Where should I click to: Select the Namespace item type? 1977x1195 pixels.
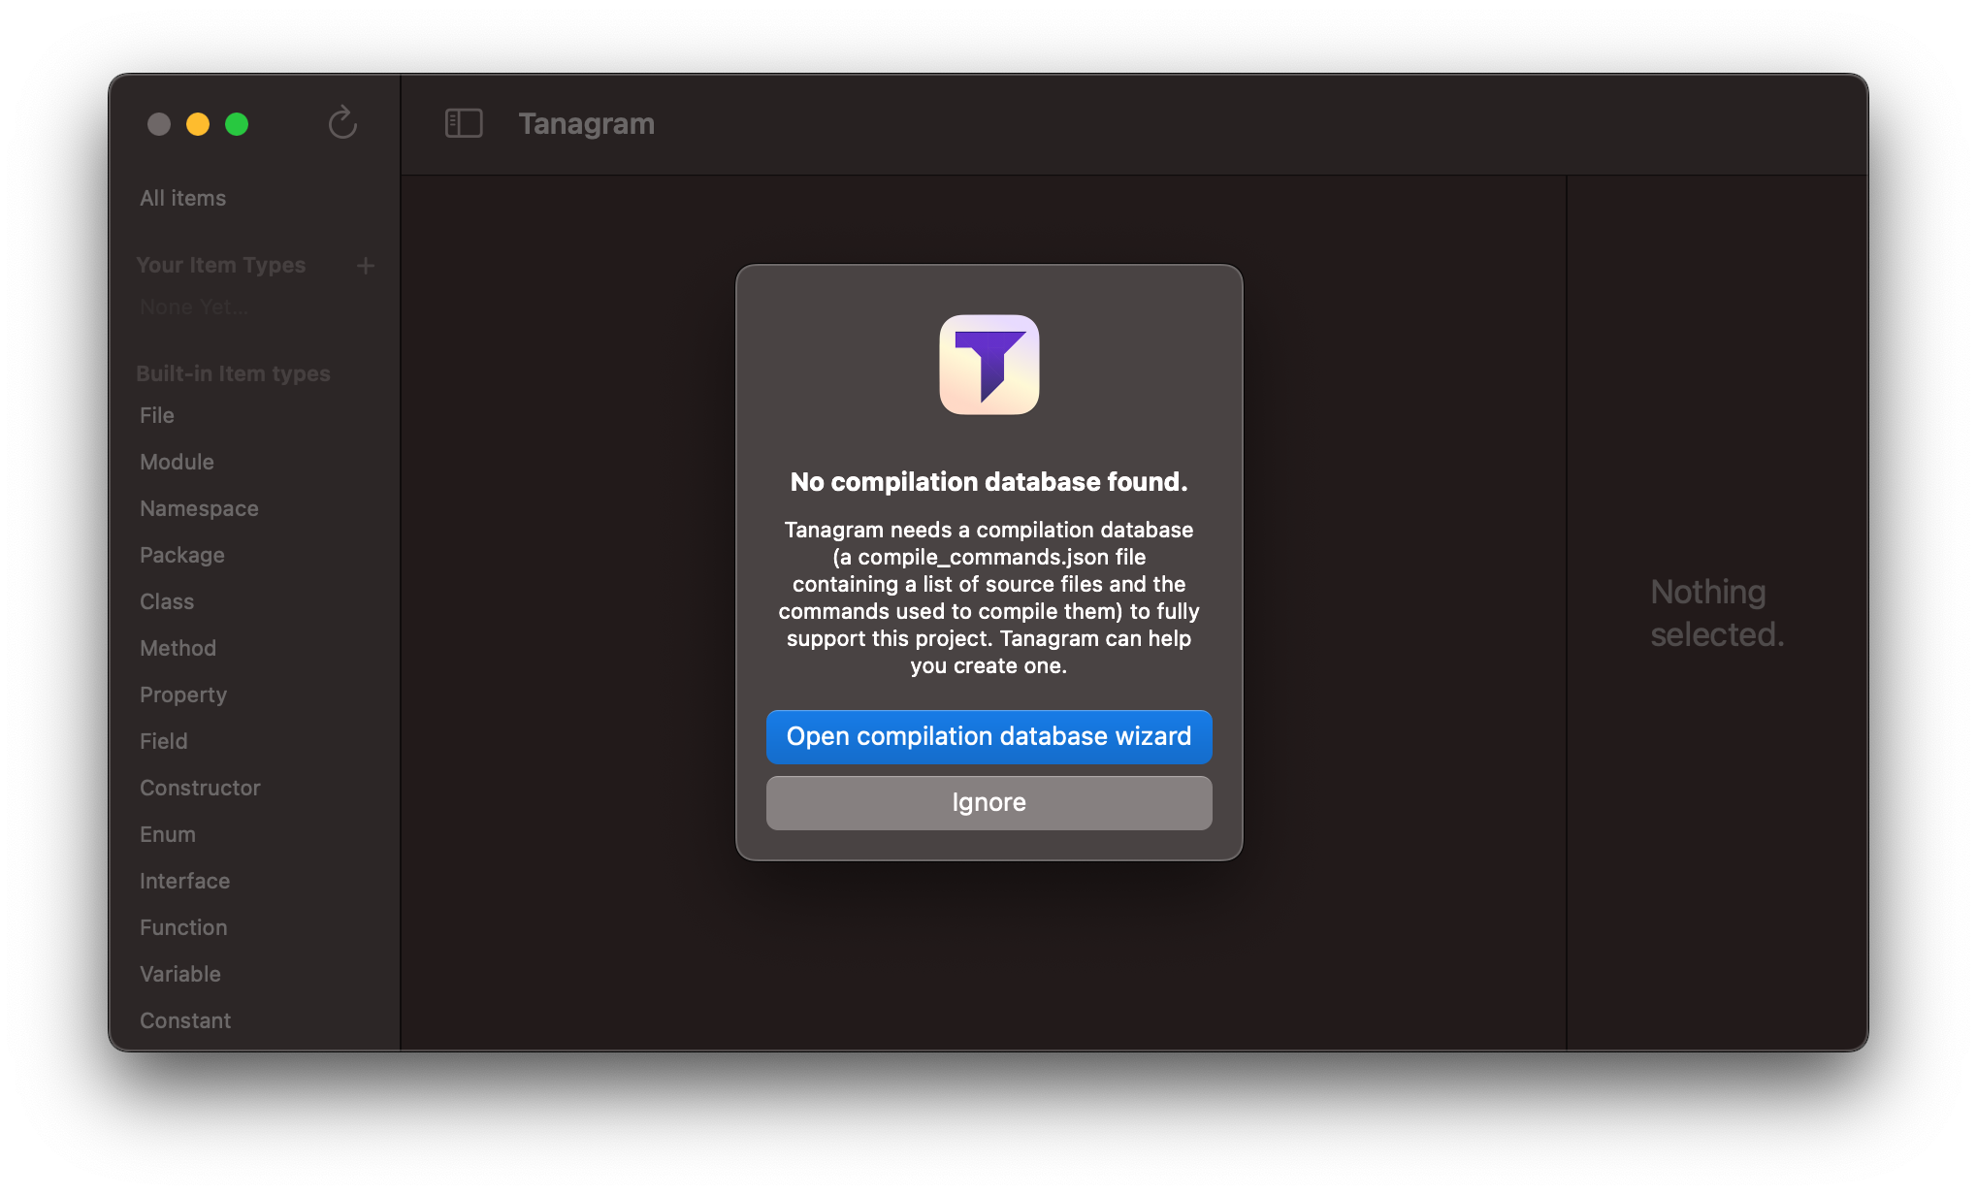click(199, 508)
